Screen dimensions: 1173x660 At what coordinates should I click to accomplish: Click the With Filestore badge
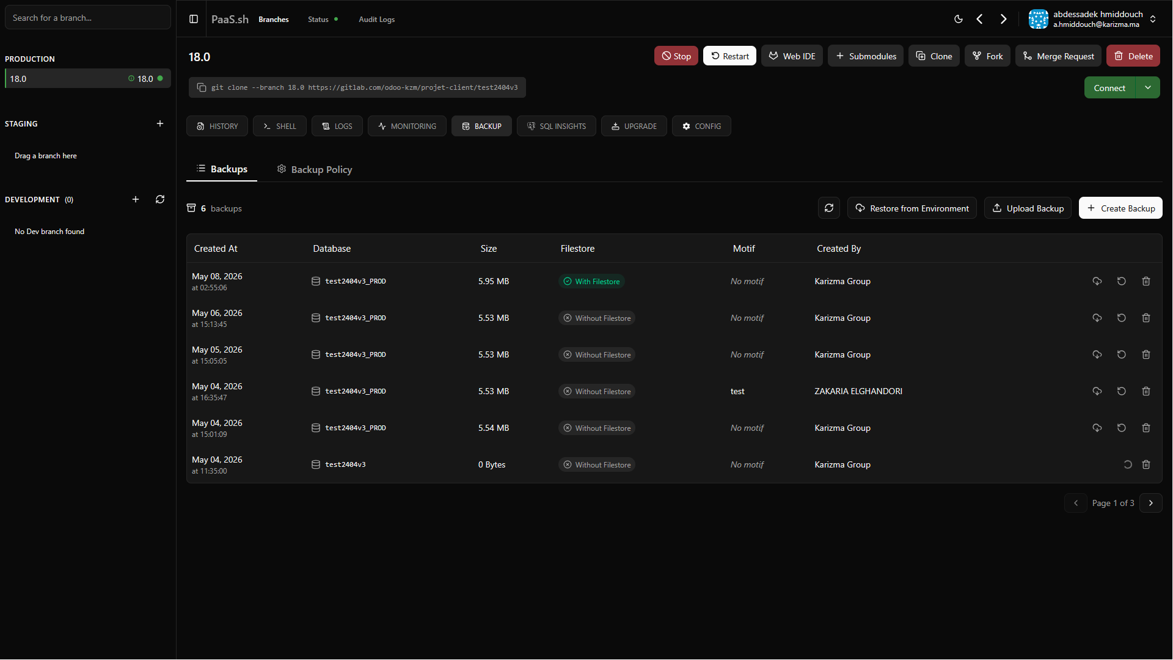pyautogui.click(x=591, y=281)
